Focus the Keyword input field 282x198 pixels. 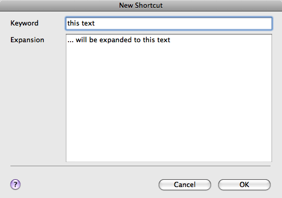tap(169, 23)
